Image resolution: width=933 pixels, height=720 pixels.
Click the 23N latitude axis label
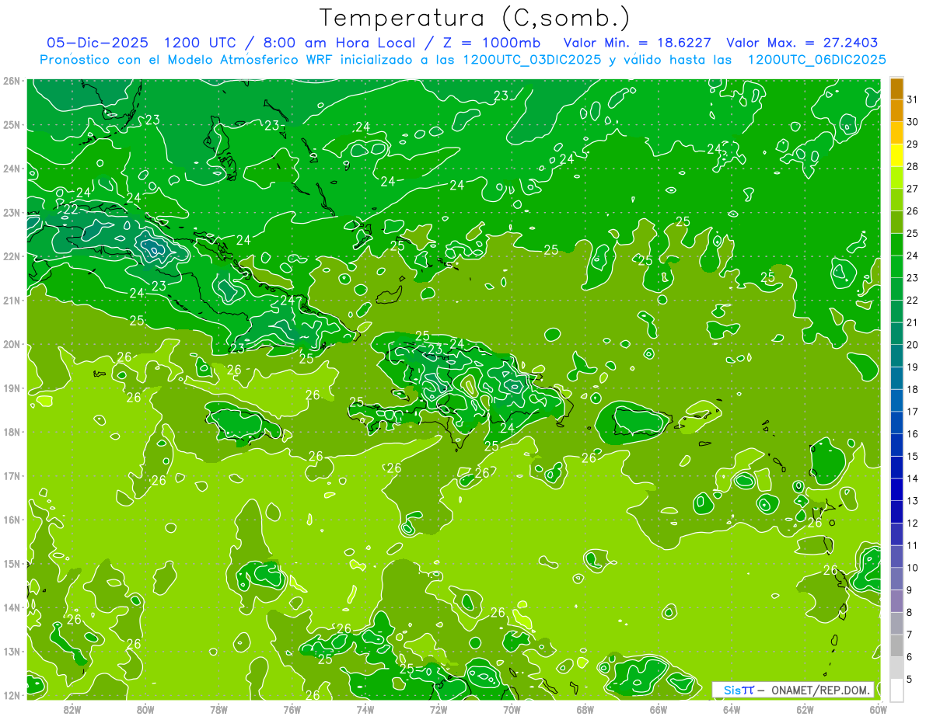click(12, 212)
